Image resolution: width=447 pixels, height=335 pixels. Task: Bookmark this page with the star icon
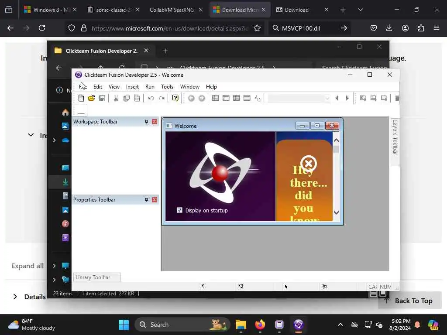click(x=257, y=28)
